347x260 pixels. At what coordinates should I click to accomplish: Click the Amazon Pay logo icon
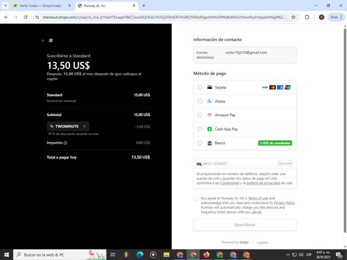(x=210, y=115)
